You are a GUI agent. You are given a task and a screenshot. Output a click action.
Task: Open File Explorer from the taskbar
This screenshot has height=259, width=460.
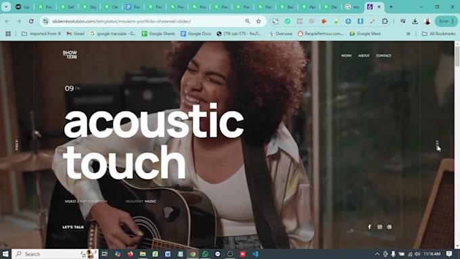[x=143, y=254]
